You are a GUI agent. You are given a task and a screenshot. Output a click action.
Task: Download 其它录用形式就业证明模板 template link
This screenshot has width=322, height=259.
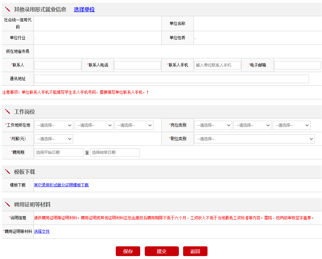coord(61,185)
